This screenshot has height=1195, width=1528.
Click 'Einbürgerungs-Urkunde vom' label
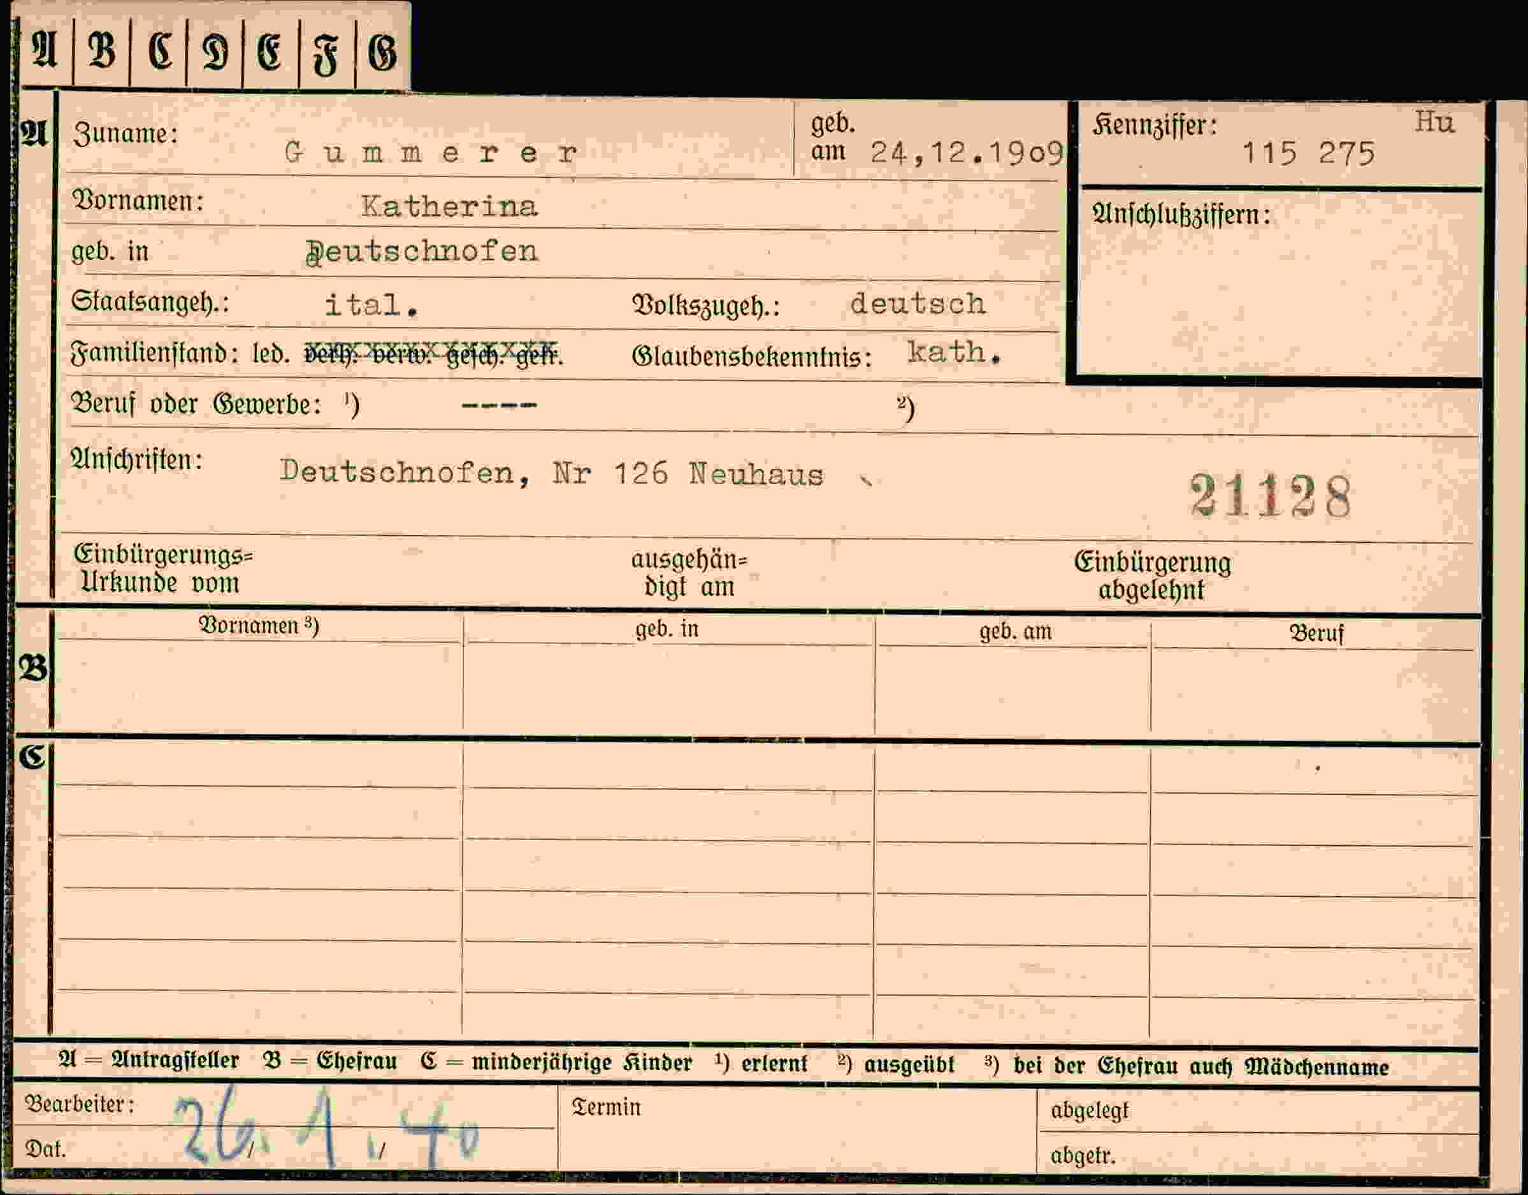pos(162,568)
